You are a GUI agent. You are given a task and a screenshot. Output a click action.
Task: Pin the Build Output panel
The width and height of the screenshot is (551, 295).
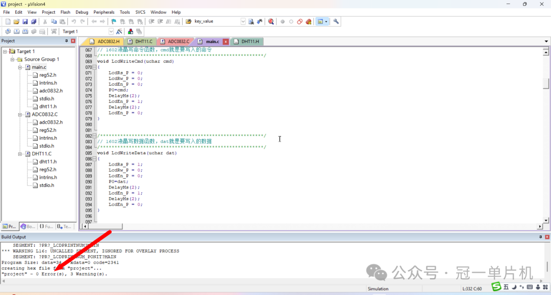click(540, 237)
